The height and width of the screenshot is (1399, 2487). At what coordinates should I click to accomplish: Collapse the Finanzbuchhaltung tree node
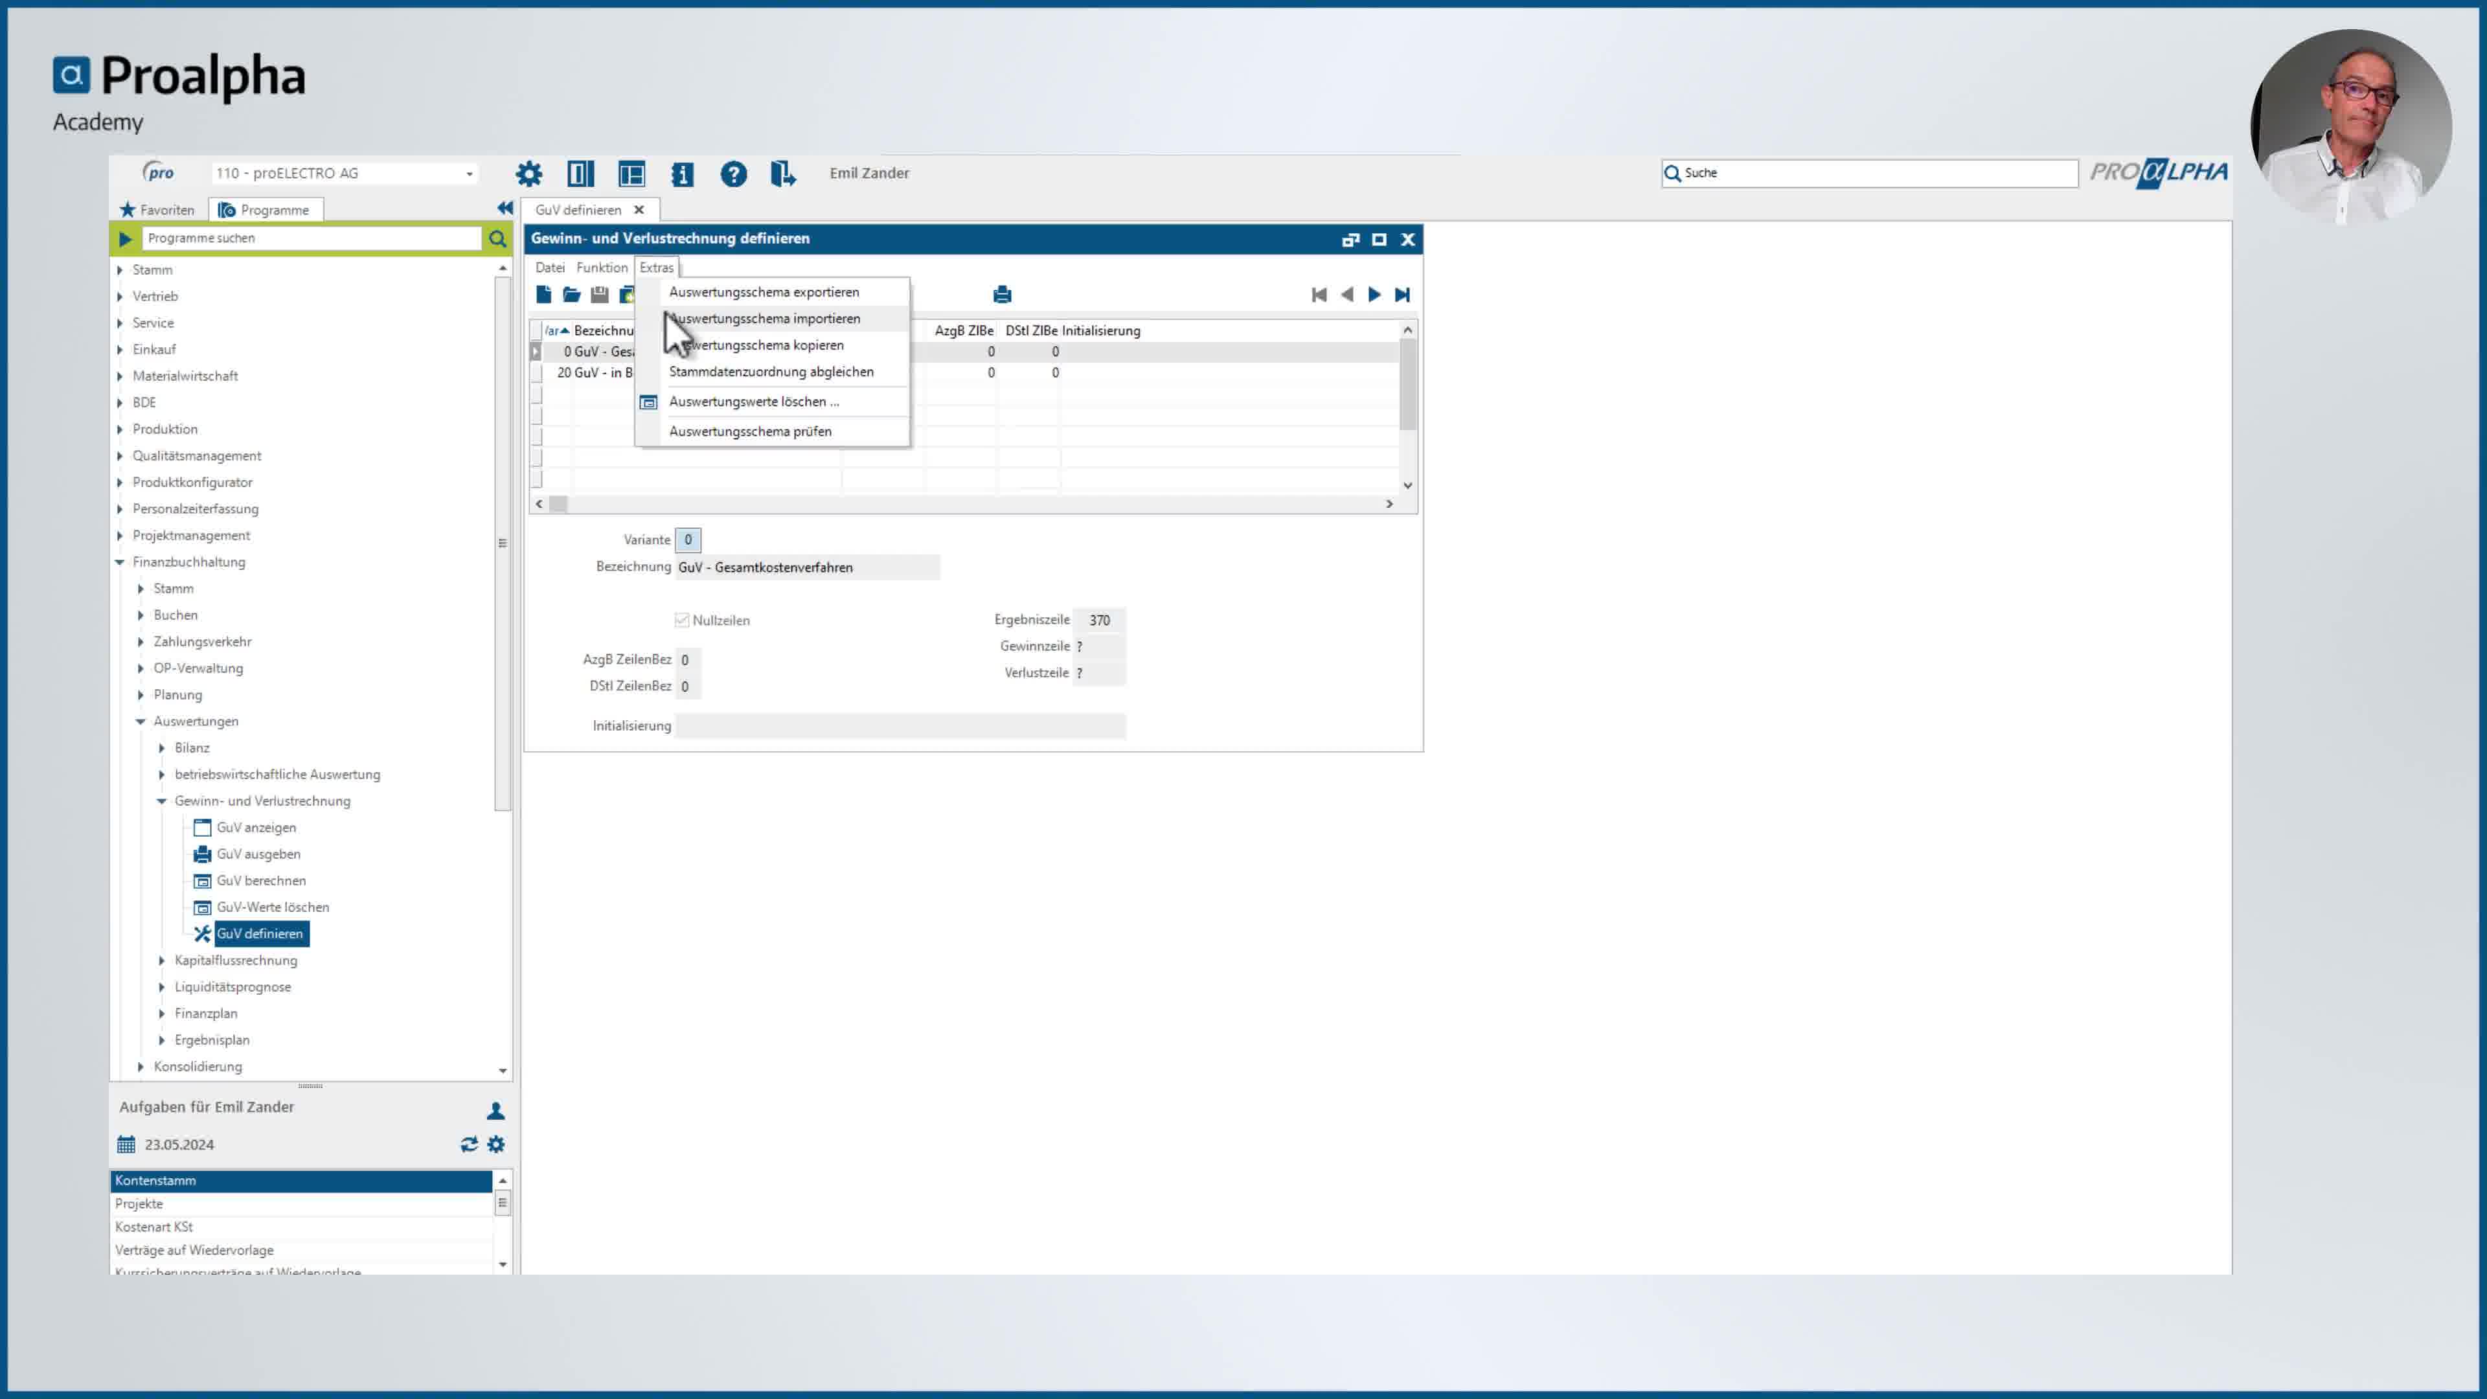(x=120, y=562)
